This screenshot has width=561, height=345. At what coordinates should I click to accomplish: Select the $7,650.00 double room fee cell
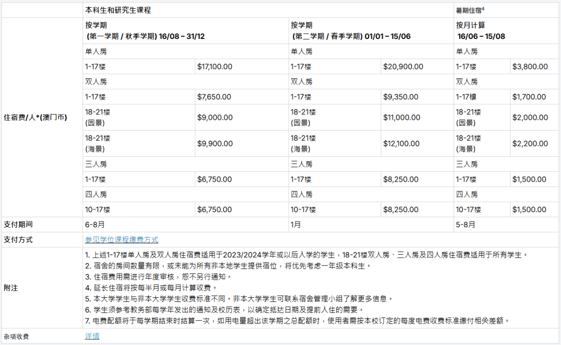(x=214, y=96)
